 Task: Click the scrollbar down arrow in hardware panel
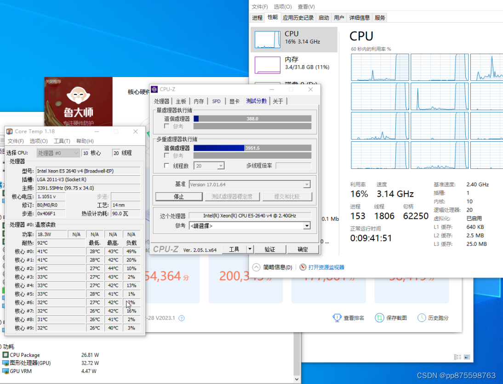[x=297, y=379]
